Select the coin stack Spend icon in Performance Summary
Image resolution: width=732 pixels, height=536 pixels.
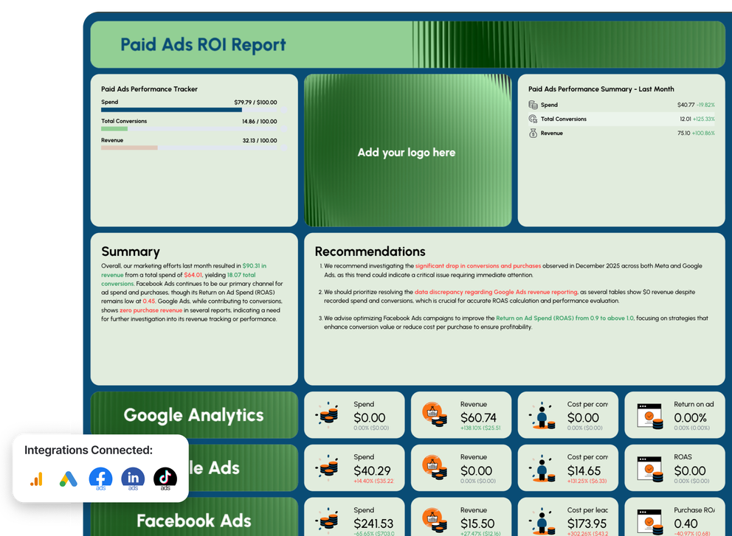532,105
